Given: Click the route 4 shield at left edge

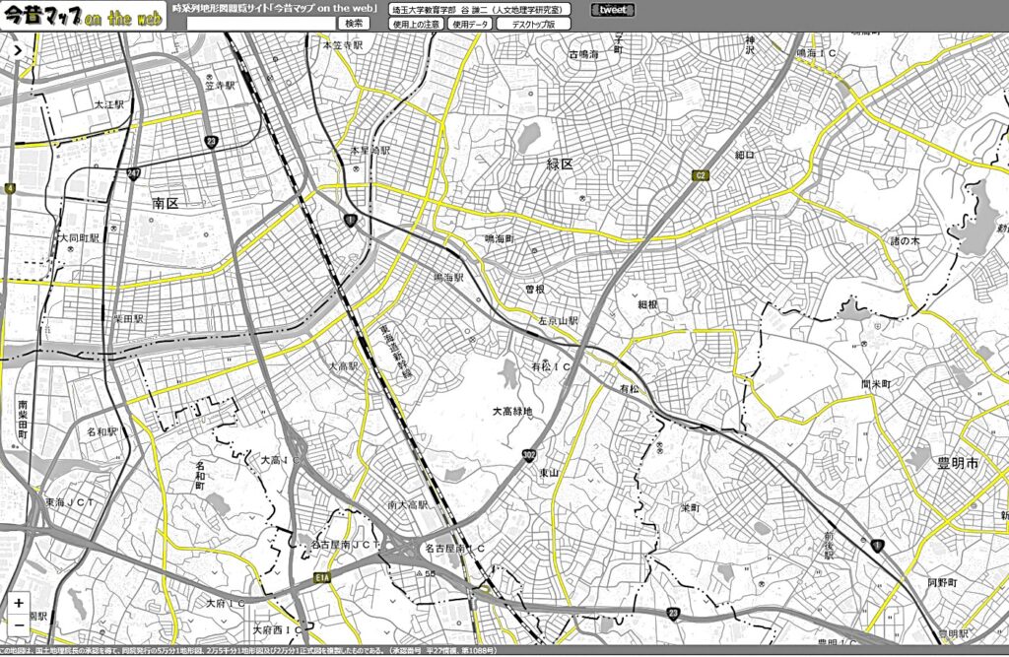Looking at the screenshot, I should point(9,187).
